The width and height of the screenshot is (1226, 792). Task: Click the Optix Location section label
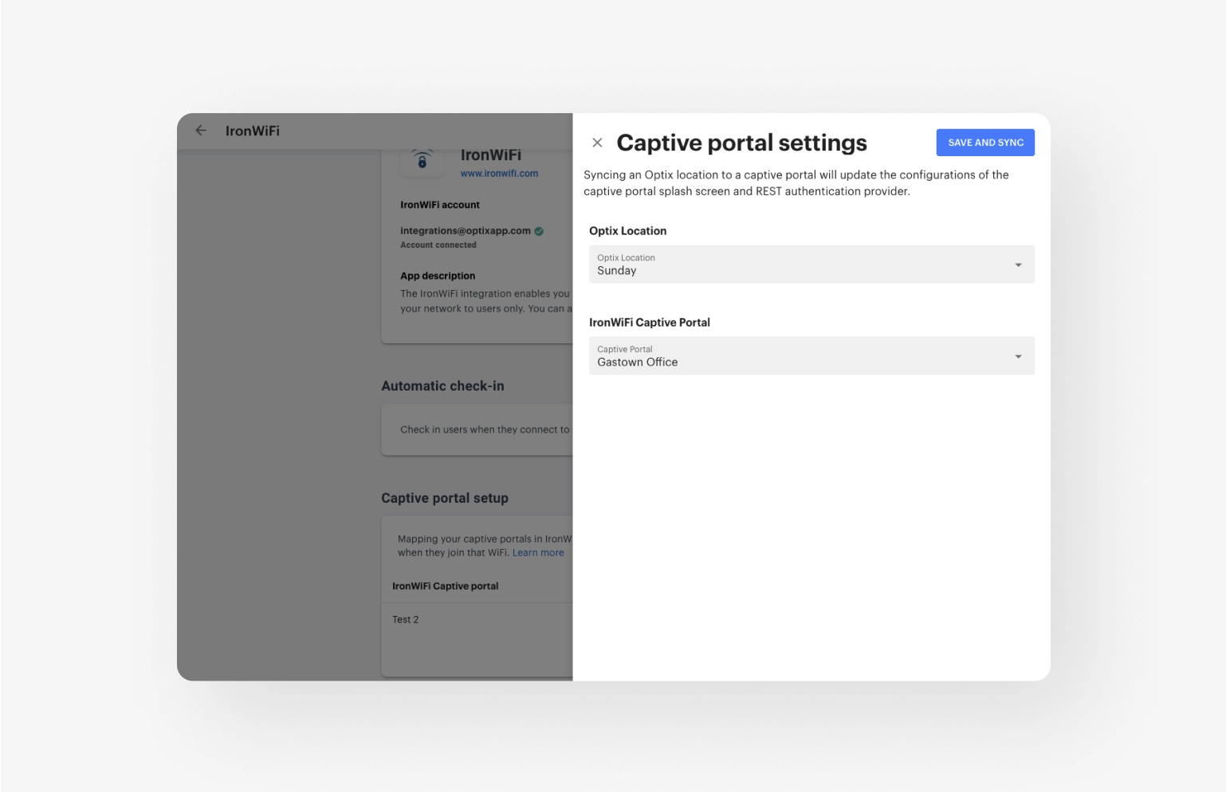[628, 231]
